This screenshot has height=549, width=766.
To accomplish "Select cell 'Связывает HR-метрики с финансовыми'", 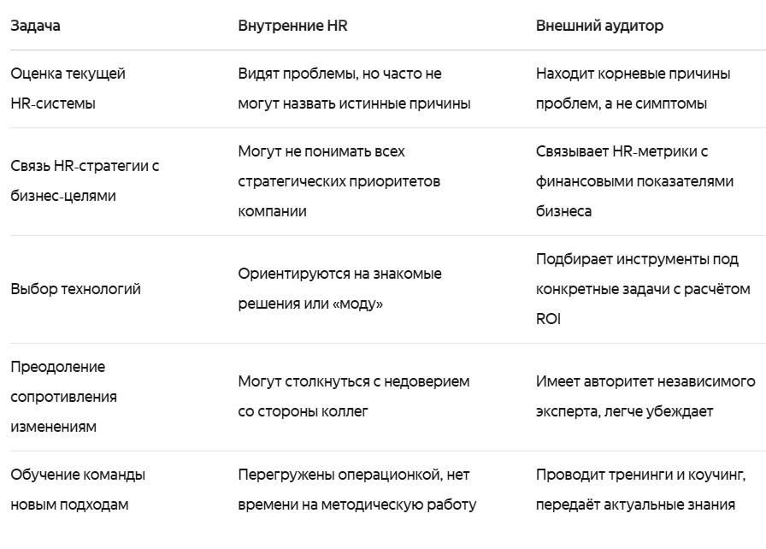I will pyautogui.click(x=634, y=181).
